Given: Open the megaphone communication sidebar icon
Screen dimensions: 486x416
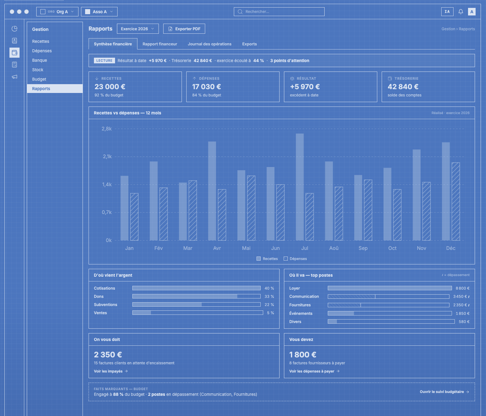Looking at the screenshot, I should [x=14, y=77].
